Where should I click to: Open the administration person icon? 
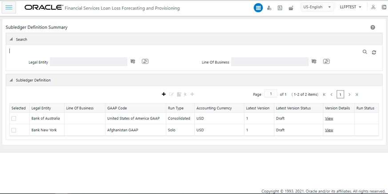269,8
